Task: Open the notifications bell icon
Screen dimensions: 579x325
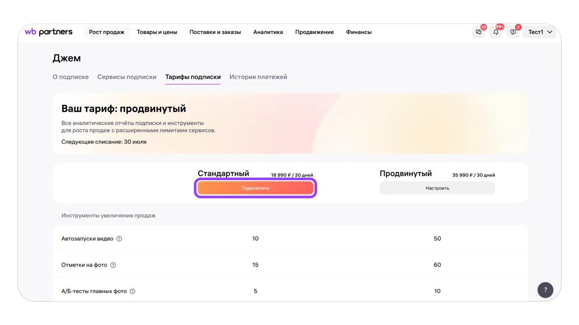Action: 496,32
